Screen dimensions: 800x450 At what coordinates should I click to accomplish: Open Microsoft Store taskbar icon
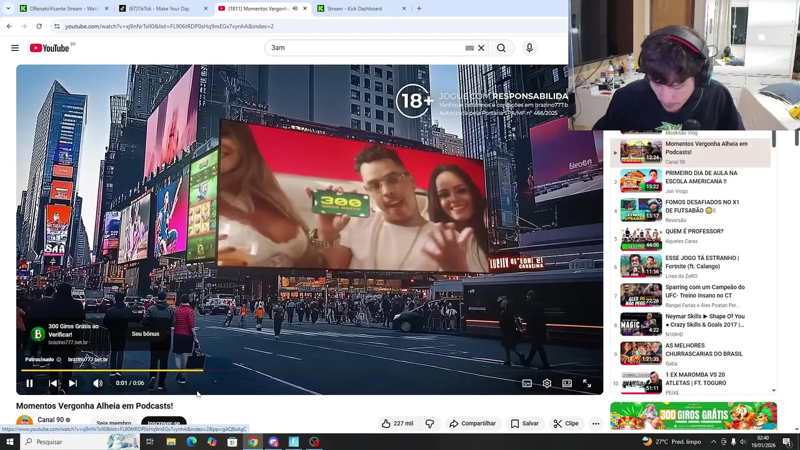pyautogui.click(x=232, y=442)
